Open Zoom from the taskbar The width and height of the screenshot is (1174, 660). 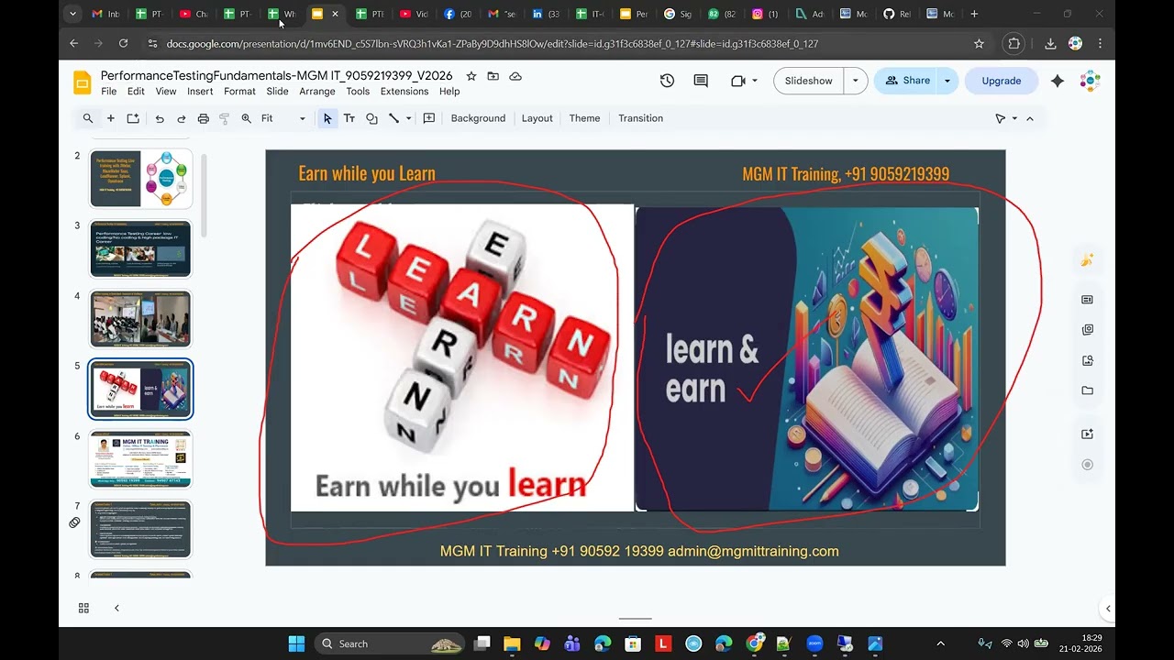pyautogui.click(x=814, y=643)
